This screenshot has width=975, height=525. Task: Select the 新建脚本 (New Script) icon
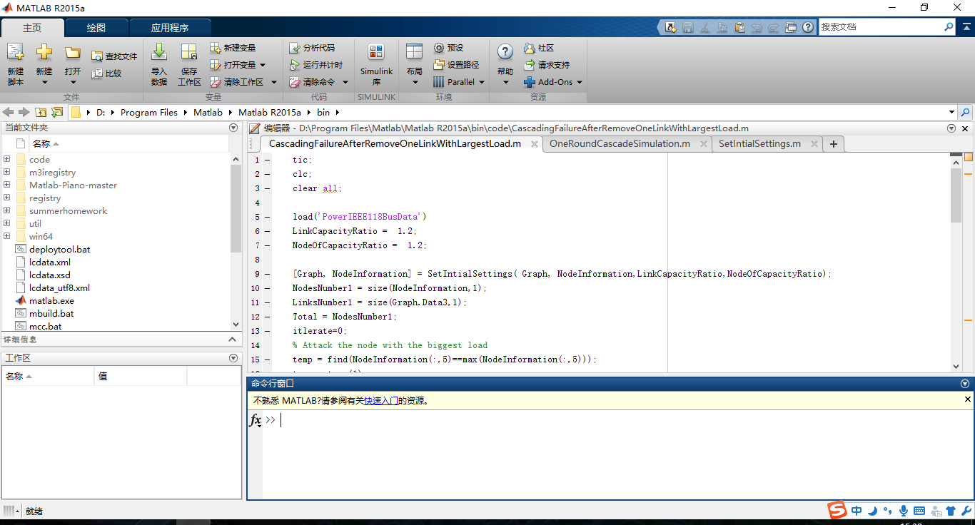(16, 63)
